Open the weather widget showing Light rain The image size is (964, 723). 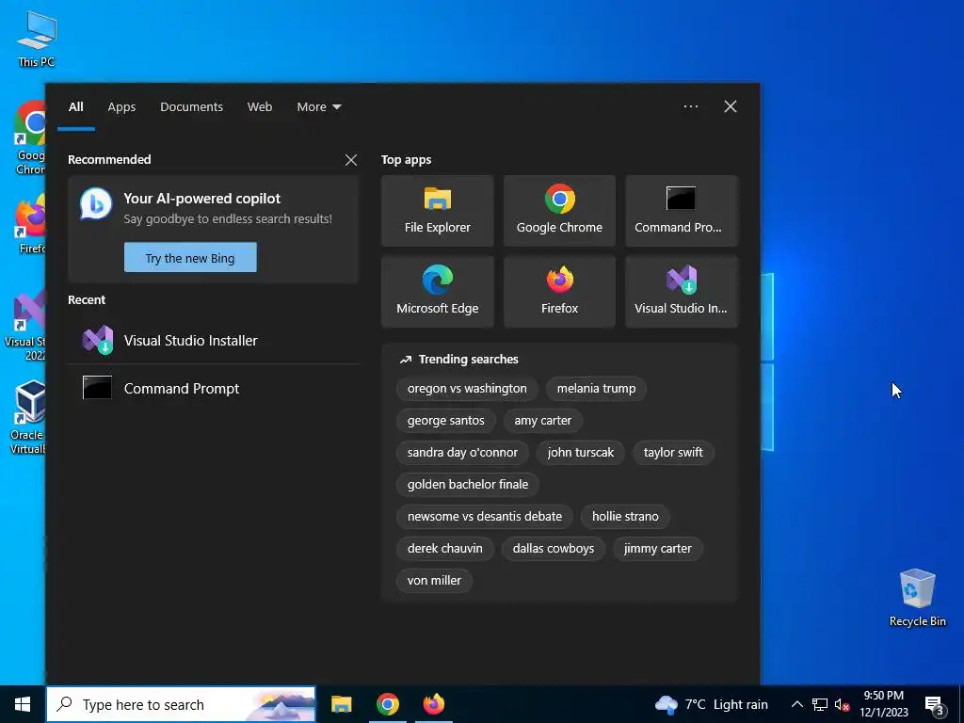click(712, 704)
